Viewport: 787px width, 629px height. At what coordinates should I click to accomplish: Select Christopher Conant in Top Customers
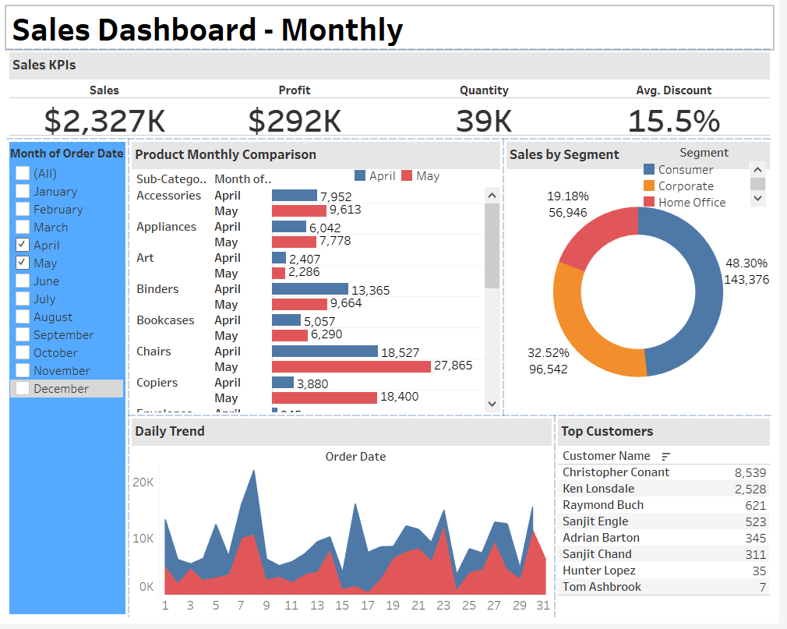[616, 472]
